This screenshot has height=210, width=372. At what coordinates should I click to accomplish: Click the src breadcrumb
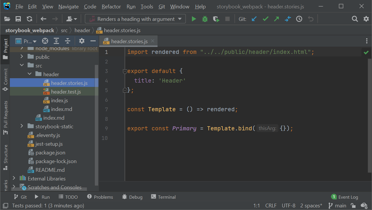pos(64,30)
